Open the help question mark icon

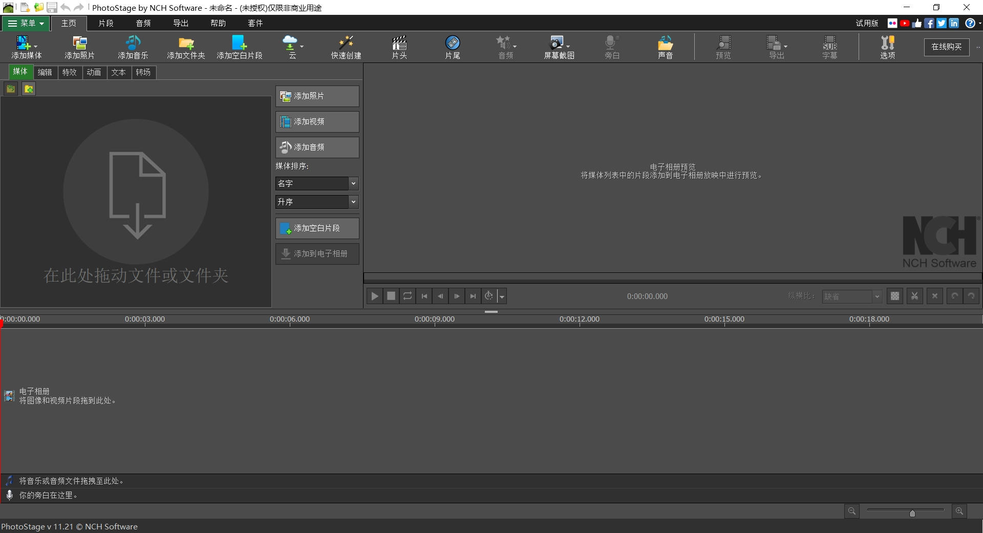pyautogui.click(x=970, y=23)
